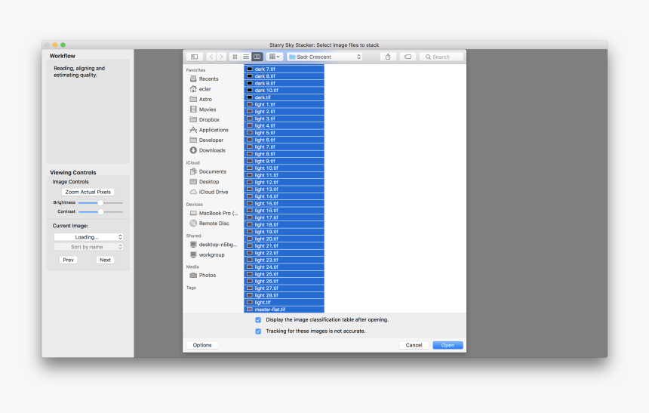The image size is (649, 413).
Task: Switch to column view
Action: [257, 57]
